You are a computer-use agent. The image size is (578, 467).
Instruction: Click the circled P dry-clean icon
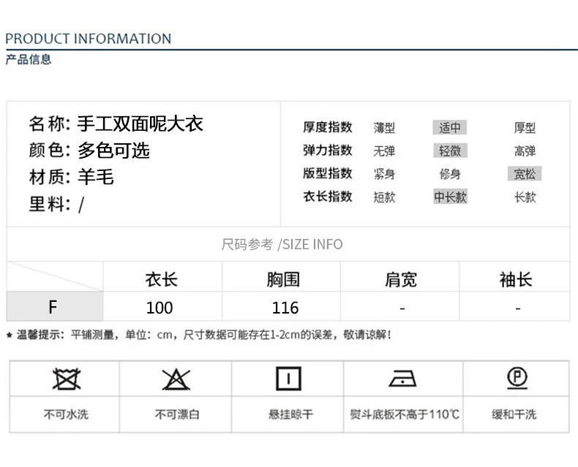coord(517,378)
